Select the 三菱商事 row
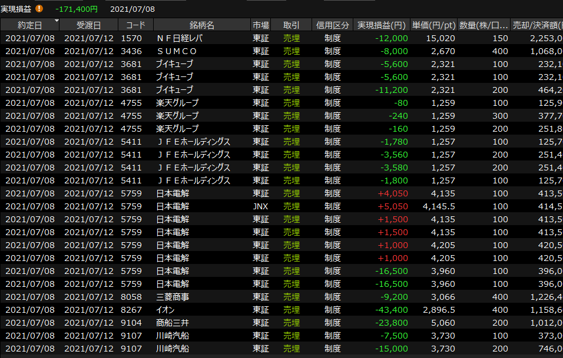 click(x=173, y=297)
